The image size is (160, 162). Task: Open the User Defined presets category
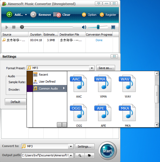[50, 82]
